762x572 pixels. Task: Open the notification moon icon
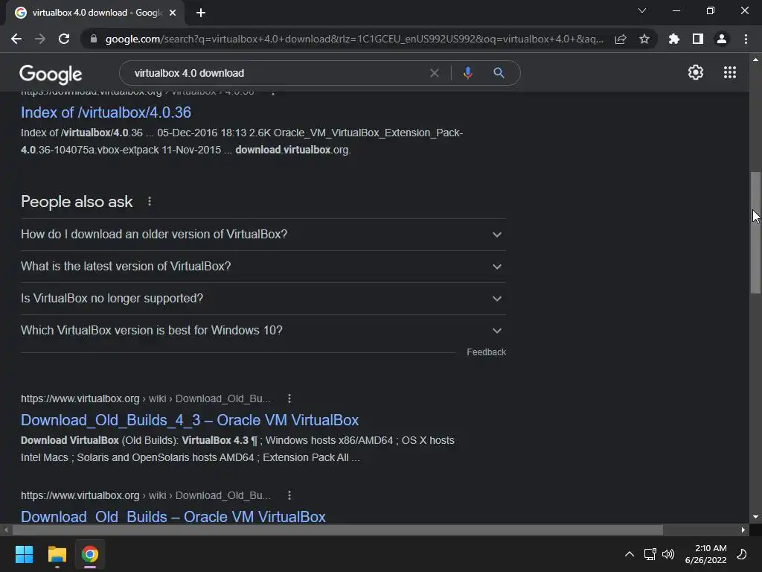(x=742, y=554)
